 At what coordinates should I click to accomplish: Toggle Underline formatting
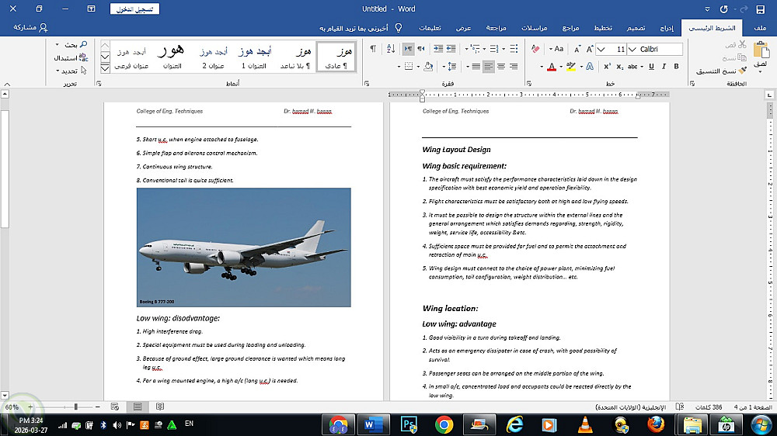(651, 66)
